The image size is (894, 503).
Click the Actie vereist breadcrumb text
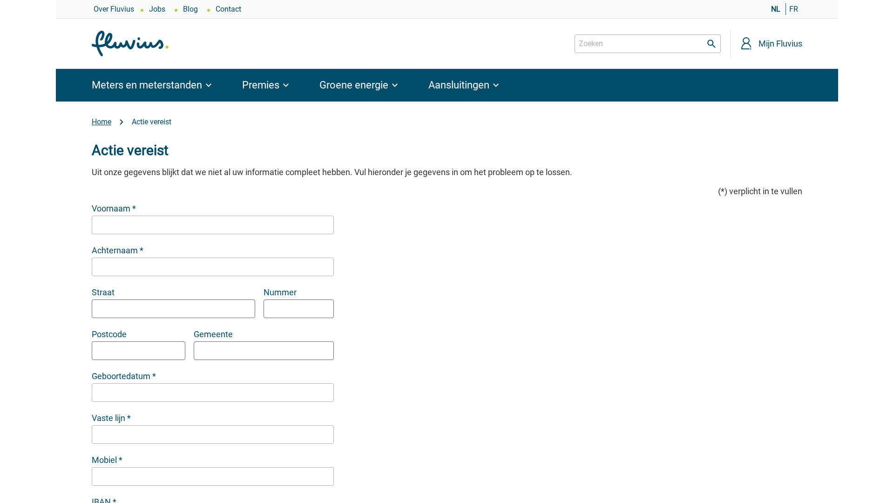151,122
